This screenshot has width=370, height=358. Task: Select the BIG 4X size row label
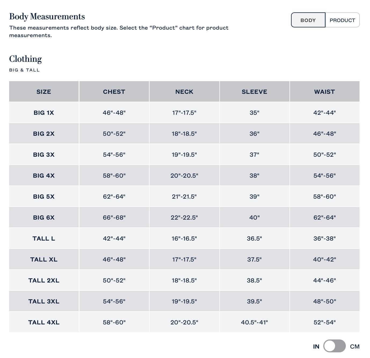click(44, 176)
